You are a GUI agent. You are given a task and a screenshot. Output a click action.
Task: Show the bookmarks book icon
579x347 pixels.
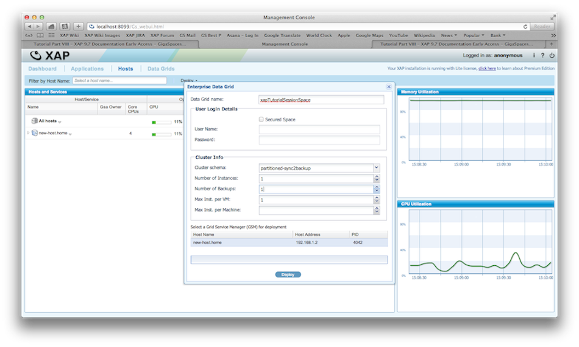(40, 35)
